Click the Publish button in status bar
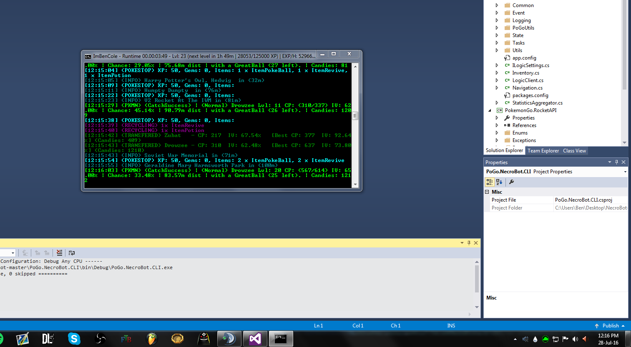 pyautogui.click(x=610, y=326)
